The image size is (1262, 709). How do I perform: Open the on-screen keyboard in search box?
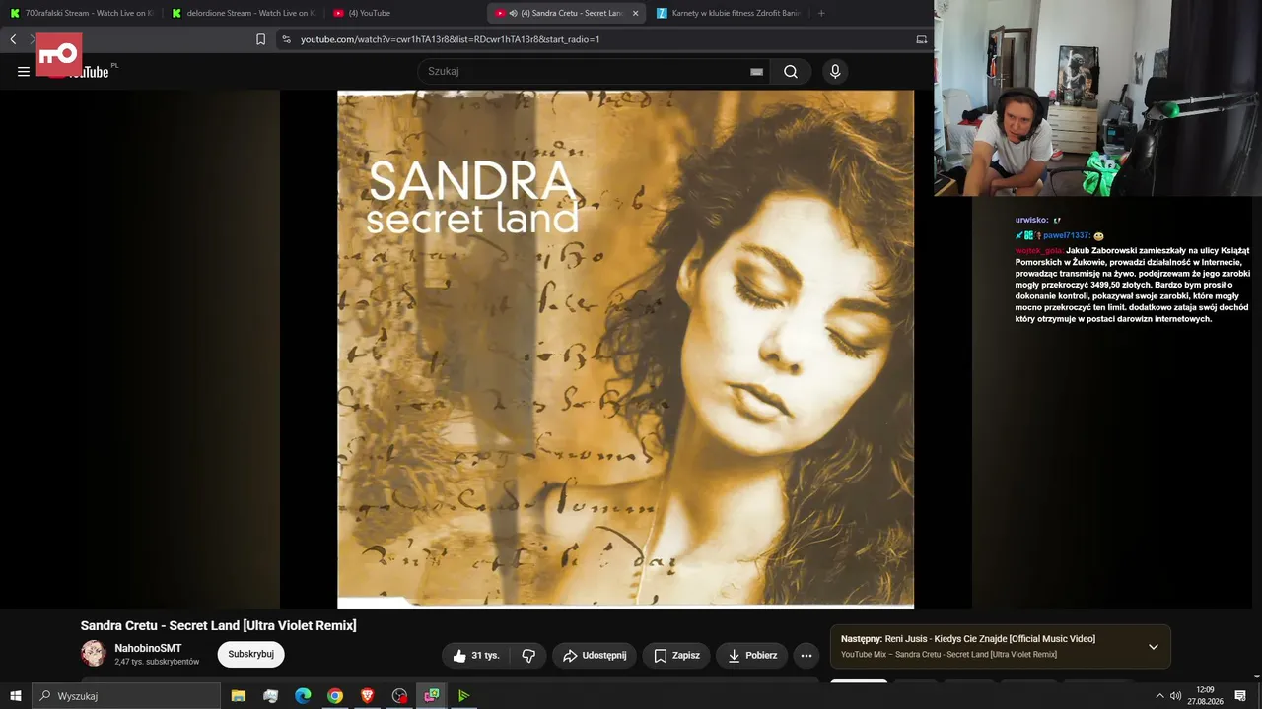[x=756, y=72]
